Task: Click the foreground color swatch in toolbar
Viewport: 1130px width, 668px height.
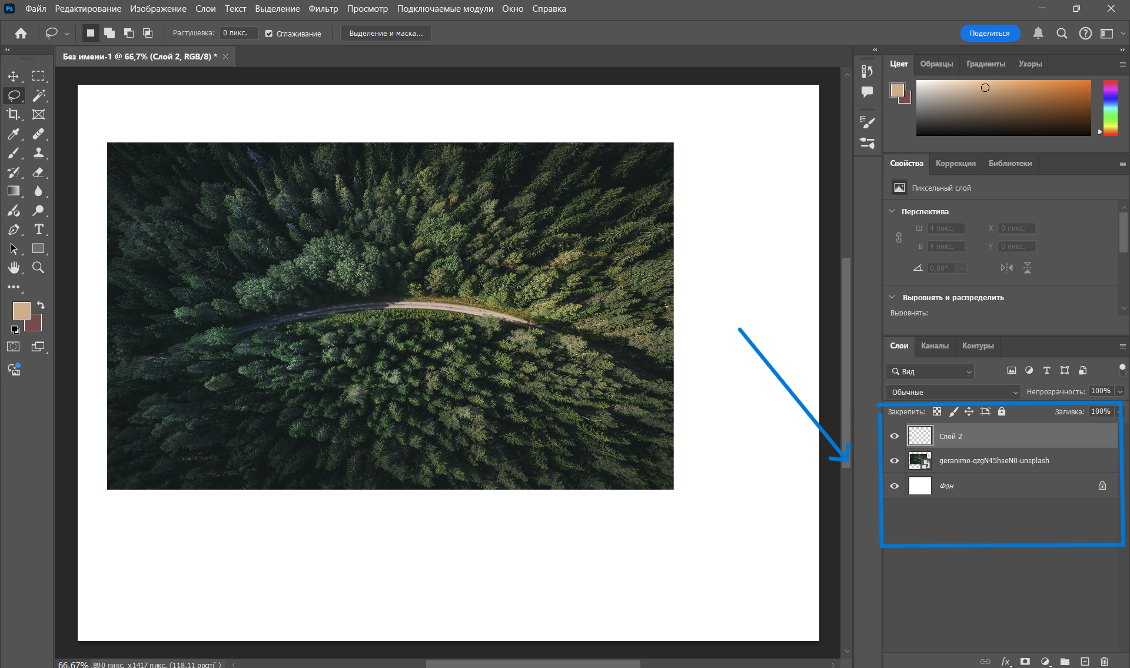Action: tap(21, 310)
